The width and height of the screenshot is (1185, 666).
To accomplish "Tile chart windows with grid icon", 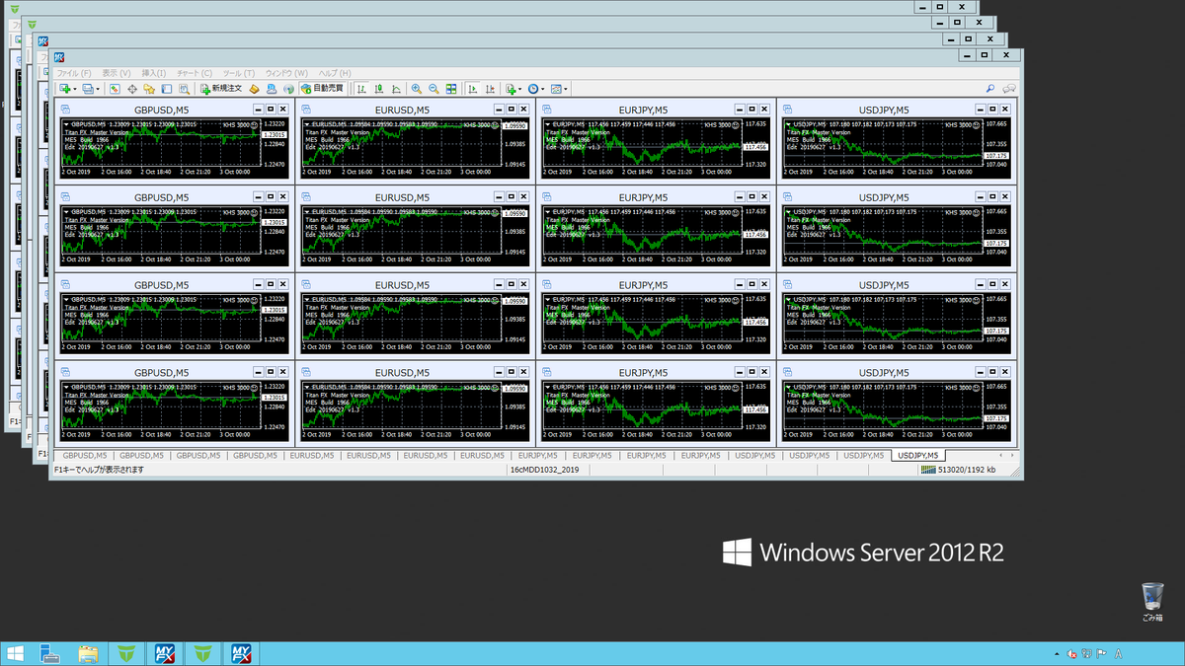I will coord(451,89).
